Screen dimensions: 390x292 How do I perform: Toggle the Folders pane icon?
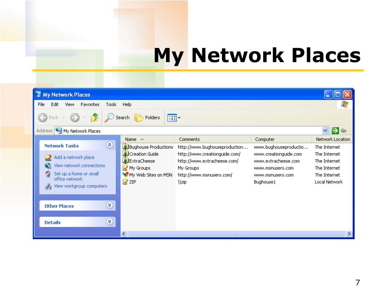point(139,118)
